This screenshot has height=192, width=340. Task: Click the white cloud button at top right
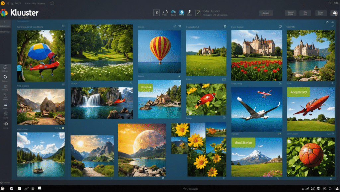334,13
